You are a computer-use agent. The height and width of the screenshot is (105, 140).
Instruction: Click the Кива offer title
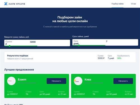(88, 80)
